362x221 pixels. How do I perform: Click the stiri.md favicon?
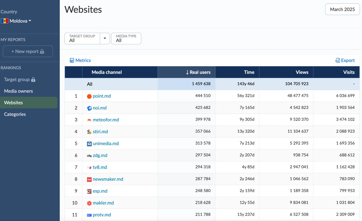(x=89, y=132)
